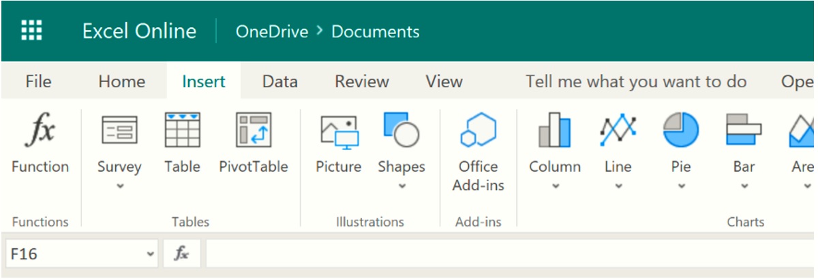Insert a Table from the ribbon

[182, 131]
